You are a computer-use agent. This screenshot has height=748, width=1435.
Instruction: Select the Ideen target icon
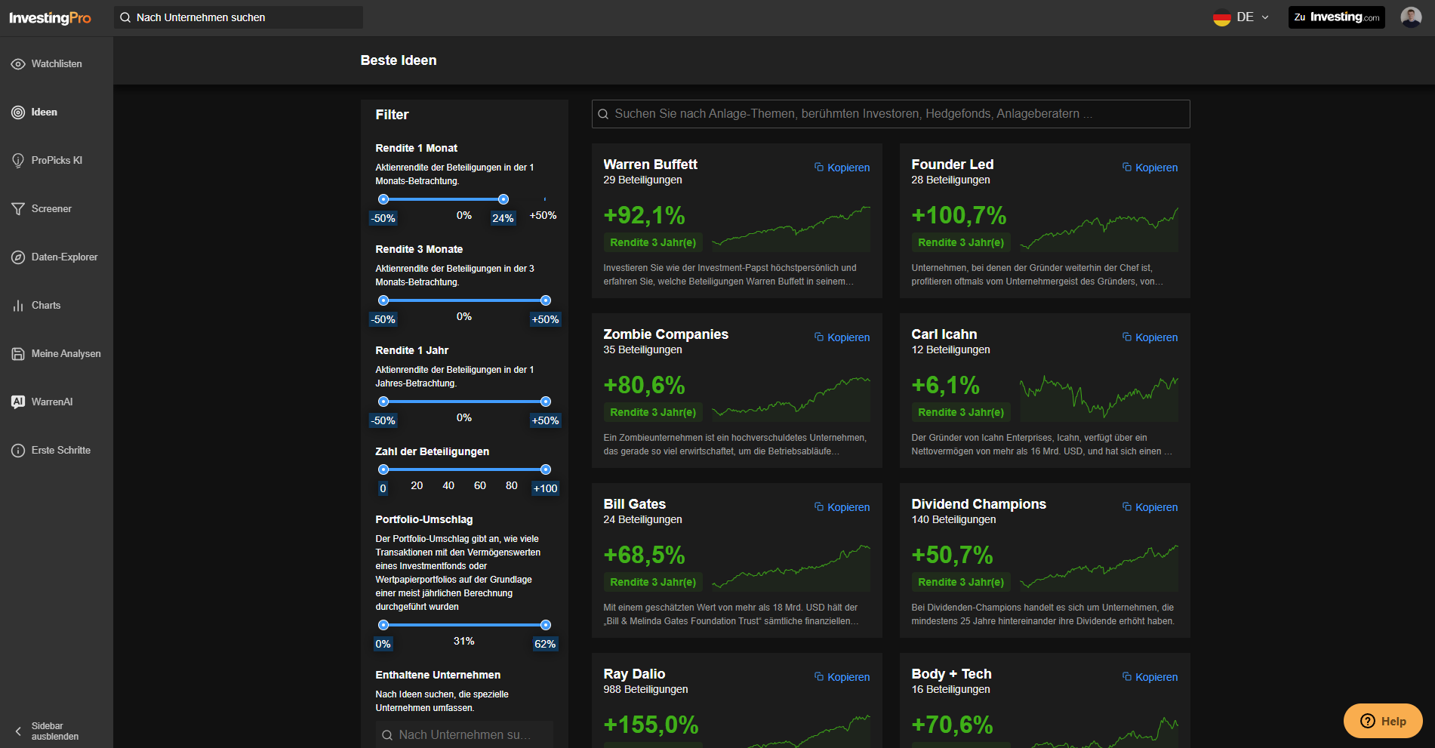tap(18, 112)
